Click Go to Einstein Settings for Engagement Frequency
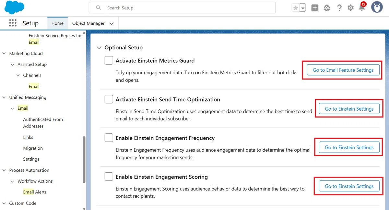This screenshot has height=210, width=389. click(x=349, y=147)
